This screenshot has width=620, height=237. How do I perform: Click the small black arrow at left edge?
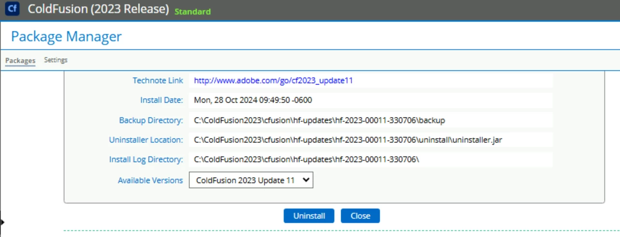tap(2, 222)
